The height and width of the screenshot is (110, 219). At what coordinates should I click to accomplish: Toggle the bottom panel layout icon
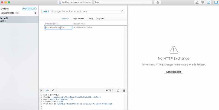click(216, 2)
